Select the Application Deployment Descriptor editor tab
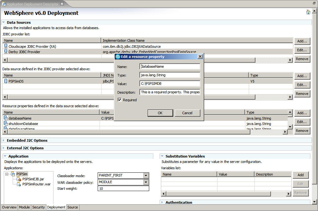The height and width of the screenshot is (211, 318). [x=33, y=4]
